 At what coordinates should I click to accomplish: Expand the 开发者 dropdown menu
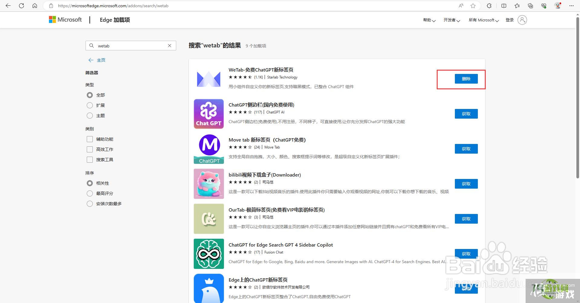click(452, 20)
